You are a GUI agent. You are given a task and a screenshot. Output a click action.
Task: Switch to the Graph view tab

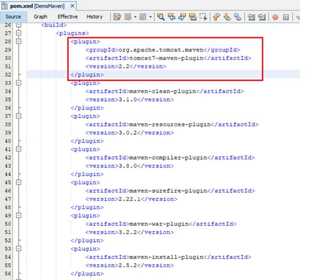coord(40,16)
